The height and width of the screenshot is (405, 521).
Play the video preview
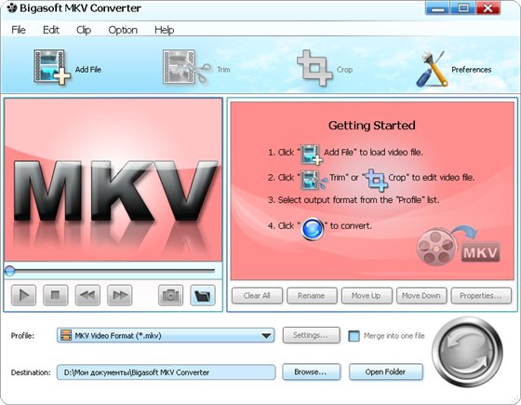click(23, 295)
